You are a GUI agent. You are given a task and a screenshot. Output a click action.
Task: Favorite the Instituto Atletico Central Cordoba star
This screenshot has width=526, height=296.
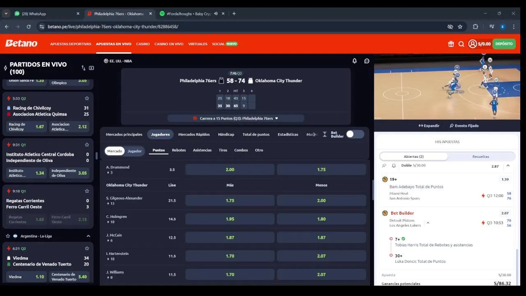click(x=87, y=145)
